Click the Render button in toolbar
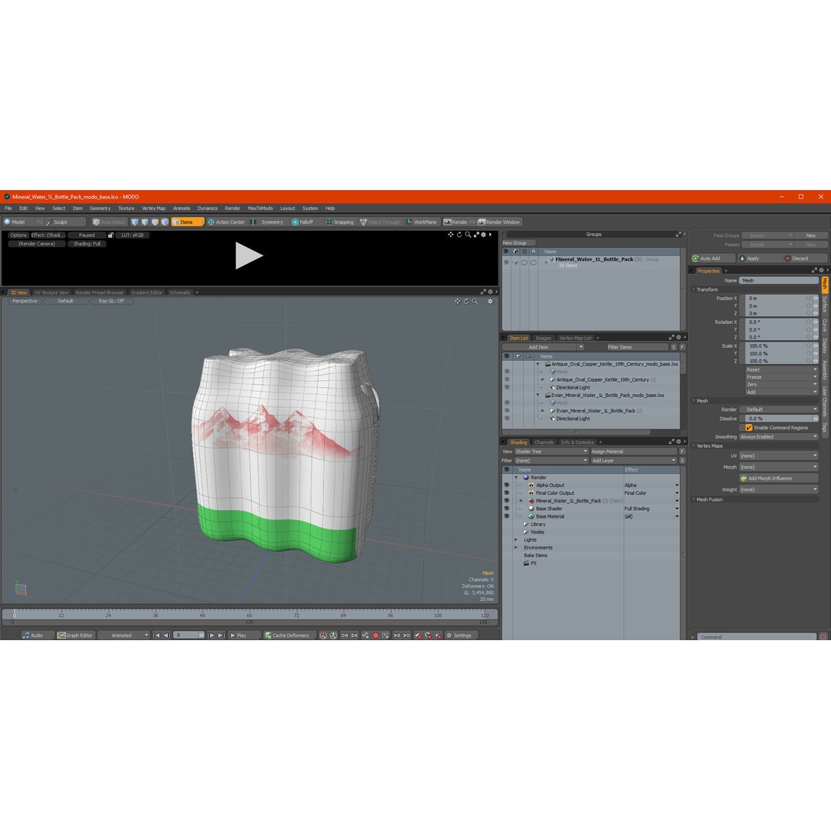The height and width of the screenshot is (831, 831). tap(459, 222)
